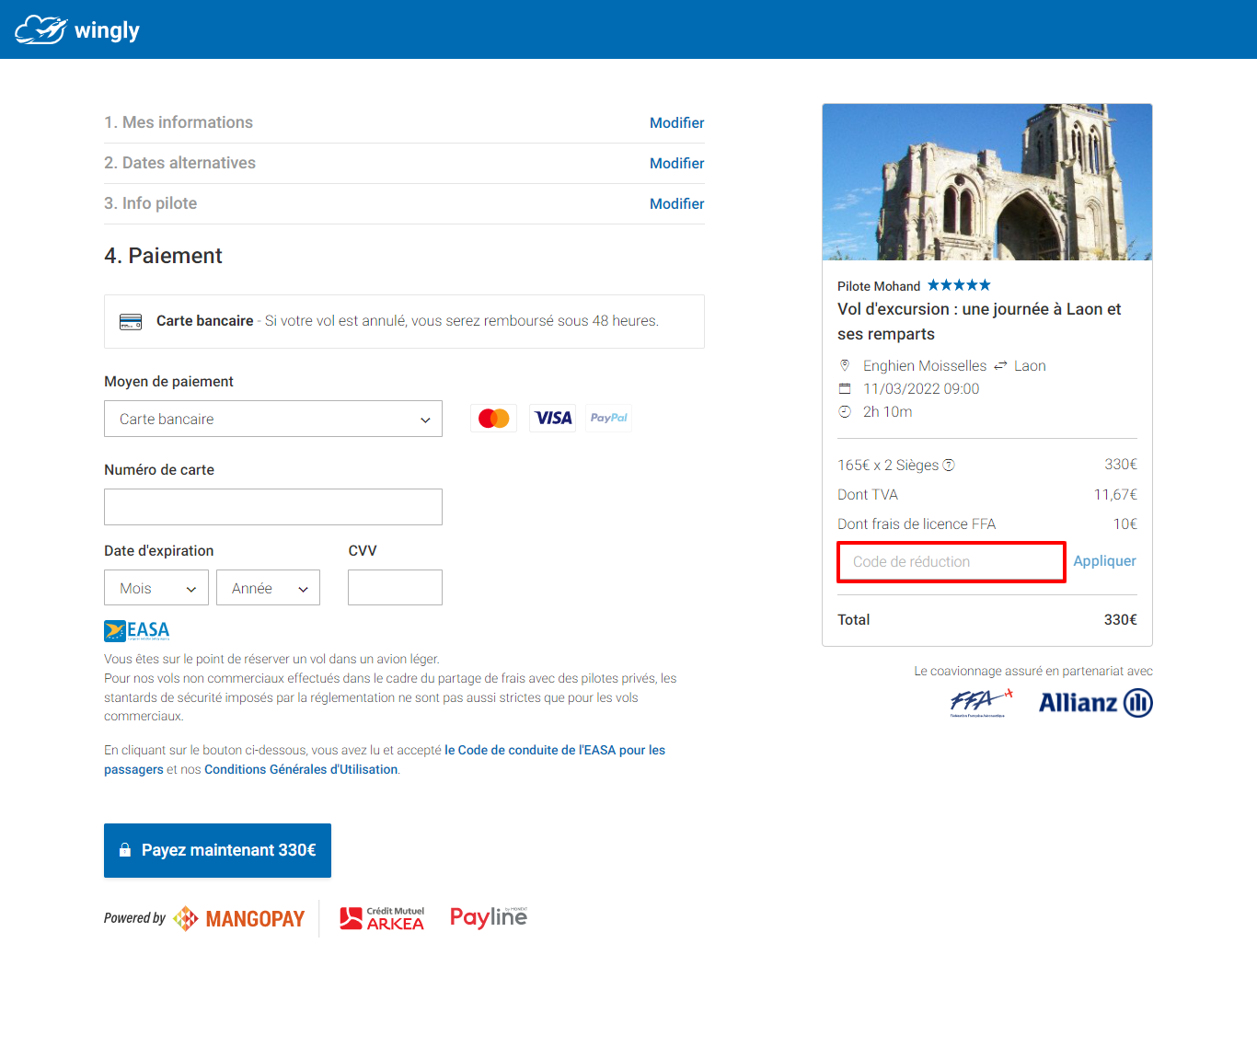Click the 3. Info pilote step label
Image resolution: width=1257 pixels, height=1047 pixels.
[x=151, y=203]
